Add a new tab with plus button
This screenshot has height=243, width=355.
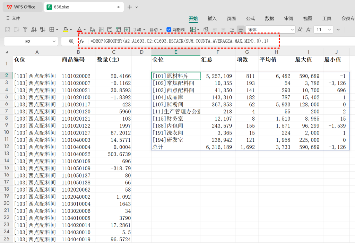click(x=130, y=7)
